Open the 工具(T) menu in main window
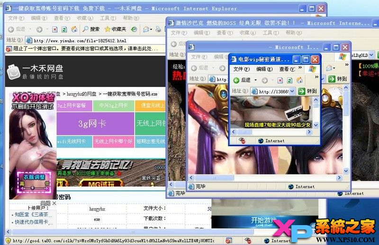Screen dimensions: 379x245 (x=108, y=18)
